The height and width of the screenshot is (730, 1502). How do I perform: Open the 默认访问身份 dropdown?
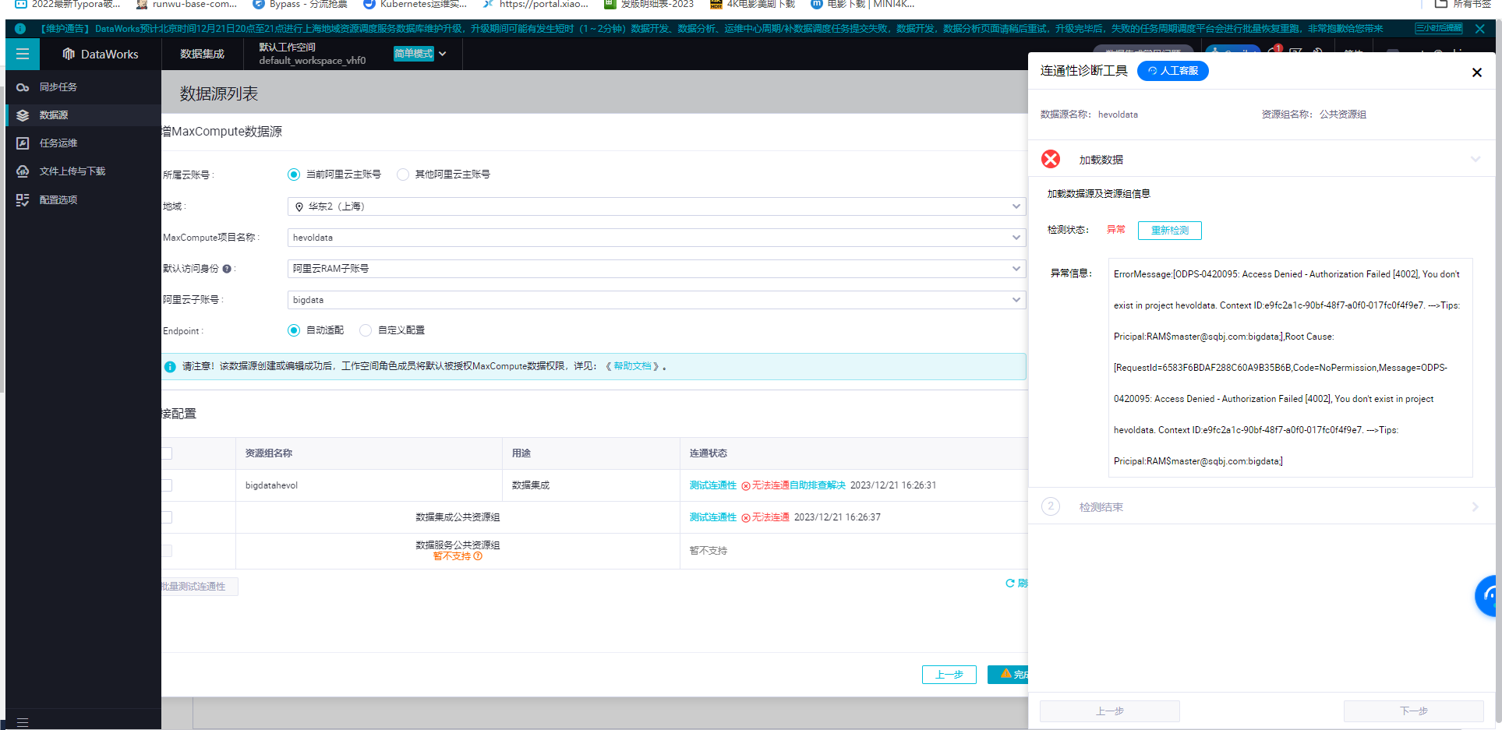point(656,269)
